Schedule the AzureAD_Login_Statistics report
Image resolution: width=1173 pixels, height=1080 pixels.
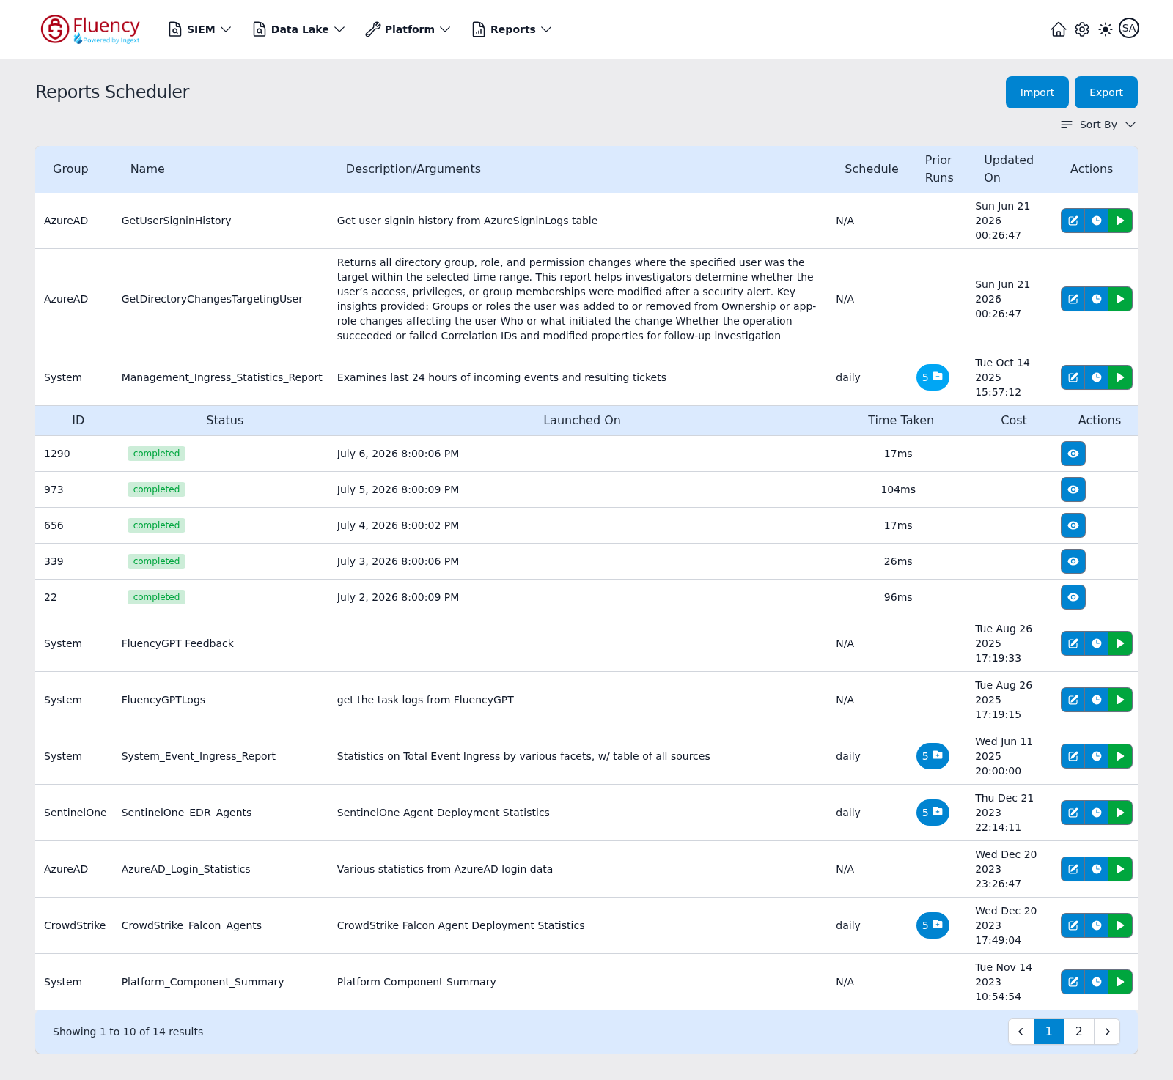coord(1097,869)
